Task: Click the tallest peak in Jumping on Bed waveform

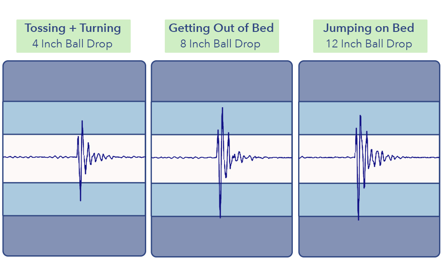Action: [360, 117]
